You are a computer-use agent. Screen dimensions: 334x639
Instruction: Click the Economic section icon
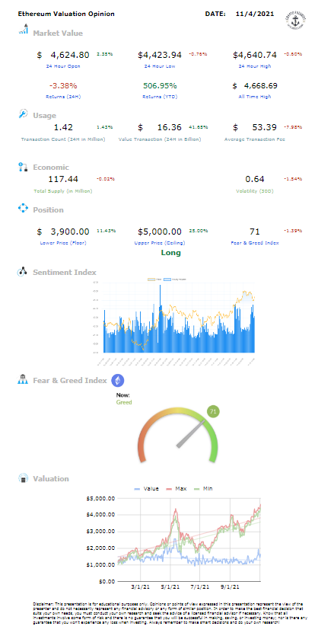[23, 166]
